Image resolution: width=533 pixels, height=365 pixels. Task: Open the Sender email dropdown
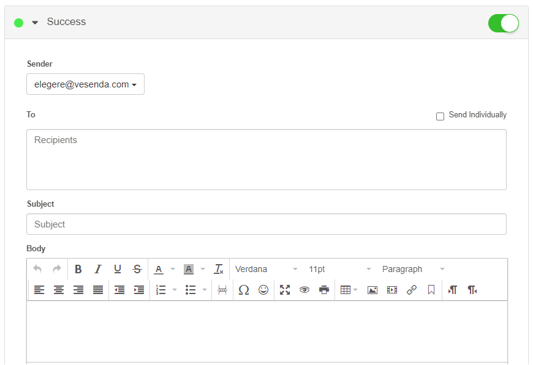85,84
